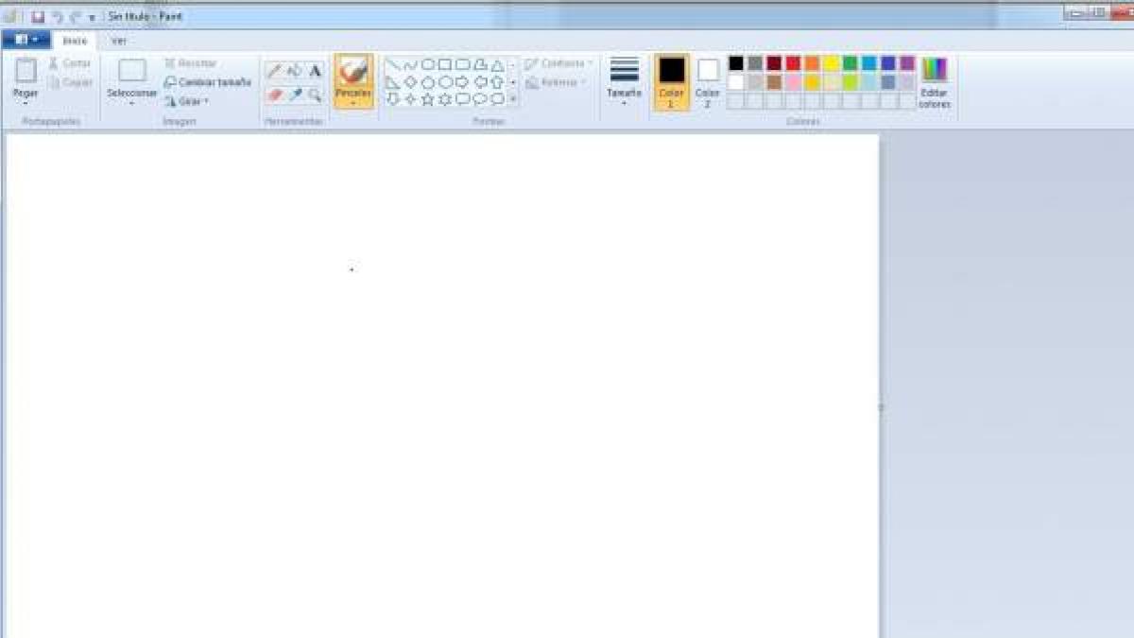Click the Copiar button
This screenshot has width=1134, height=638.
[x=70, y=82]
